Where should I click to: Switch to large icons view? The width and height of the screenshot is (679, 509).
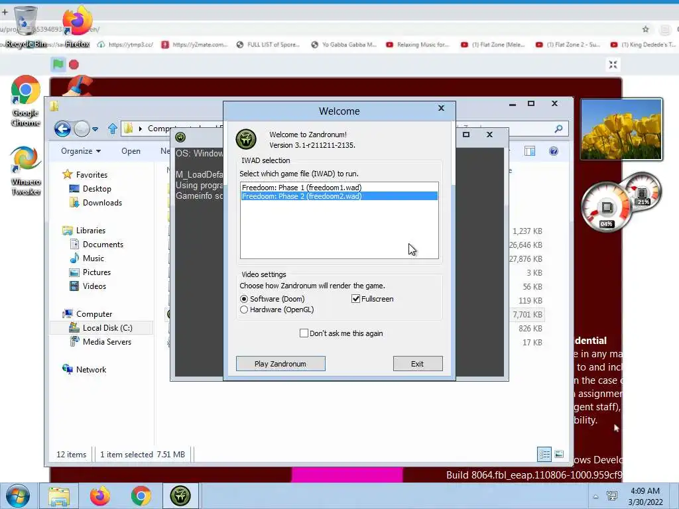pos(559,454)
